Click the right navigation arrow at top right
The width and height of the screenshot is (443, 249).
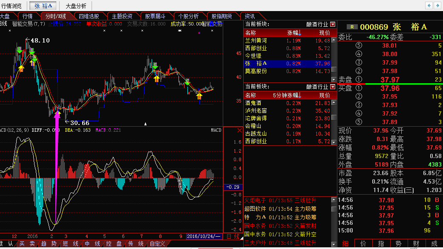pyautogui.click(x=437, y=6)
